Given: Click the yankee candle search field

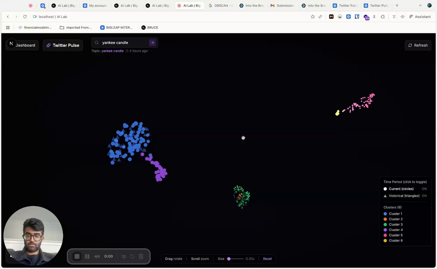Looking at the screenshot, I should (x=125, y=43).
